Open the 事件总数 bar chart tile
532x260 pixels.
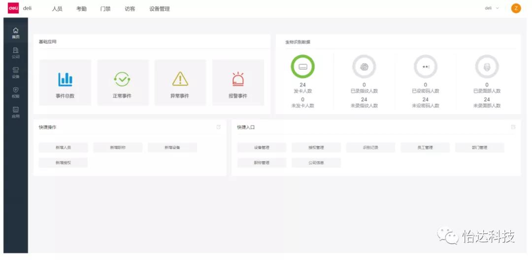65,83
